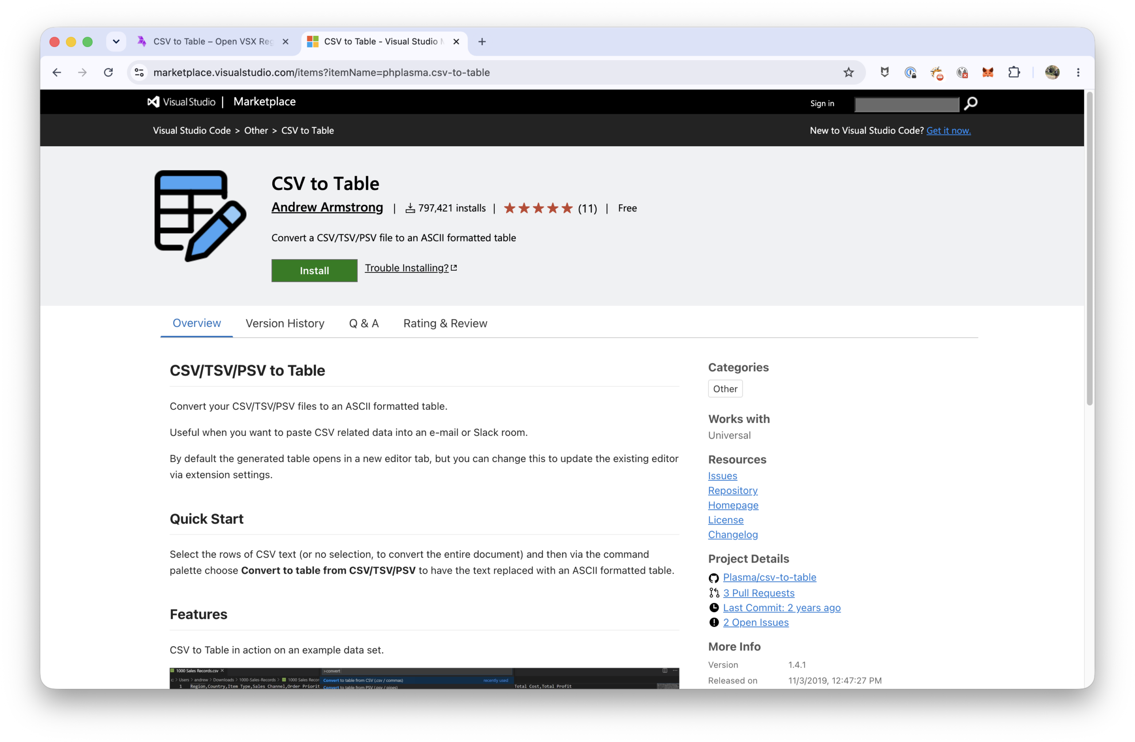Open the Chrome three-dot menu
The width and height of the screenshot is (1135, 742).
(x=1078, y=73)
